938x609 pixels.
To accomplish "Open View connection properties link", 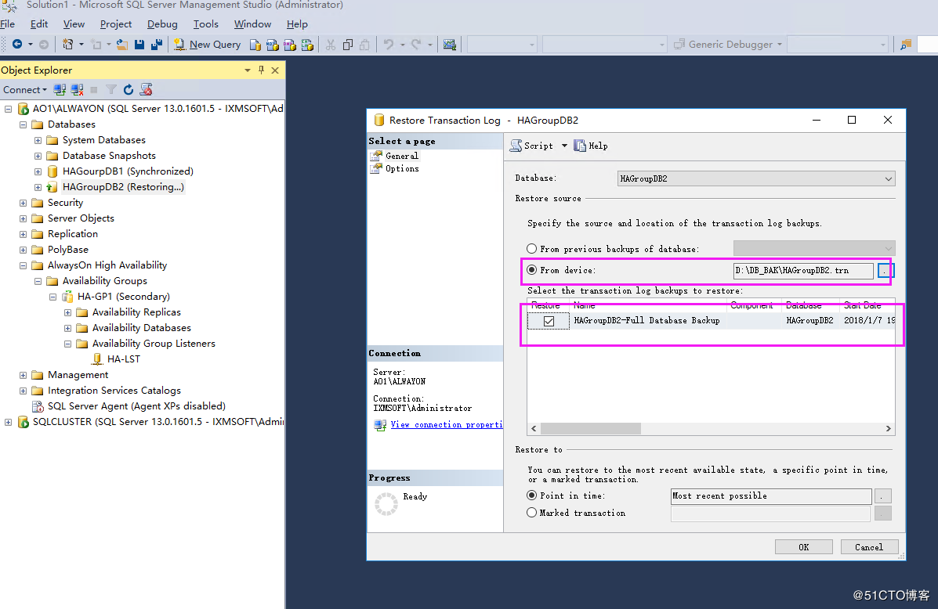I will [447, 423].
